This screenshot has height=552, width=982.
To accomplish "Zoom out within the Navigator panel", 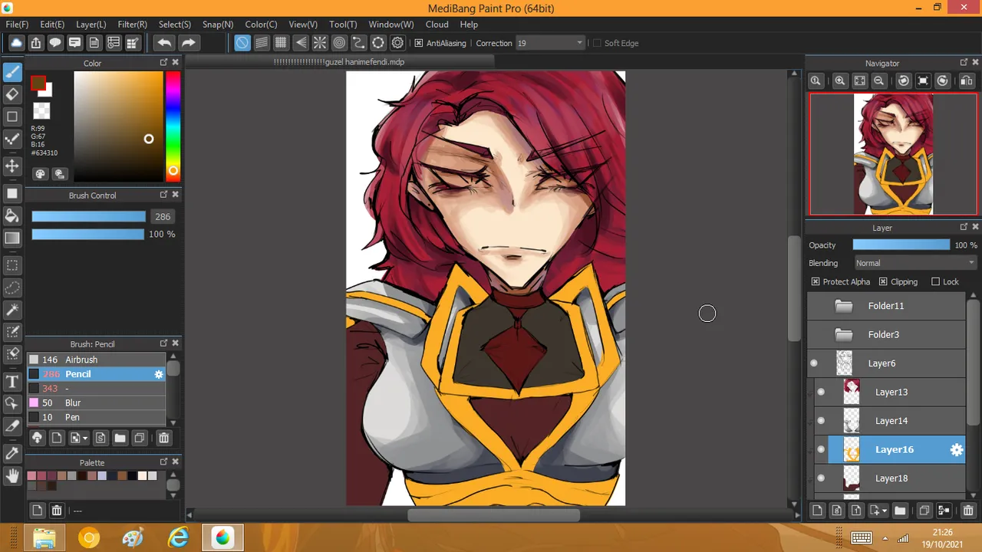I will (879, 80).
